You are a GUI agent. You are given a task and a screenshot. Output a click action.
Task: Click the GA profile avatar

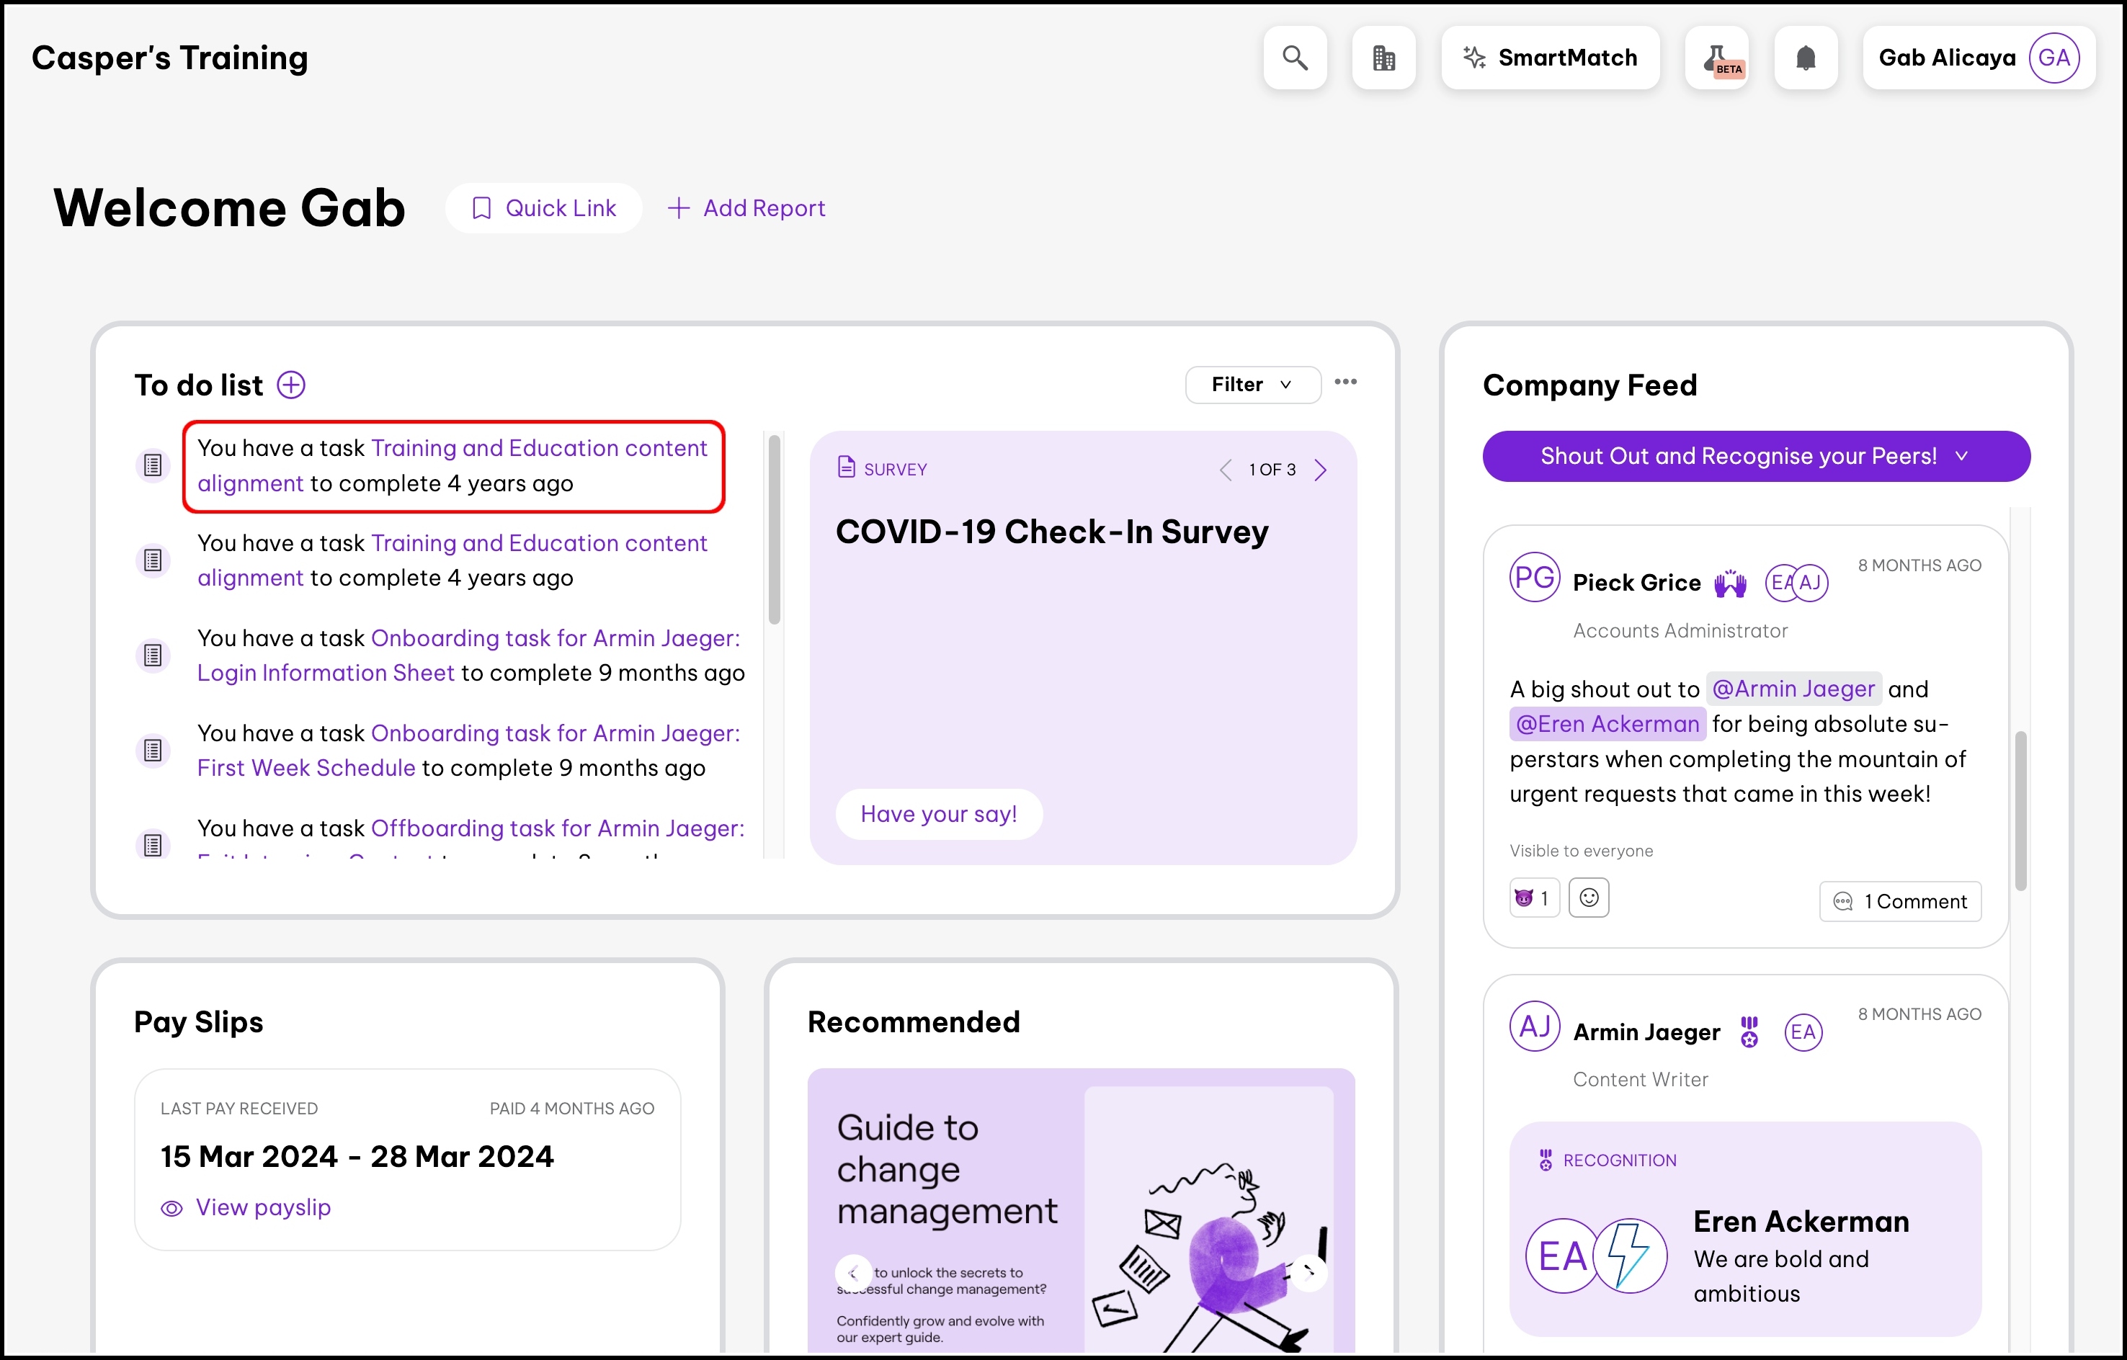coord(2054,58)
